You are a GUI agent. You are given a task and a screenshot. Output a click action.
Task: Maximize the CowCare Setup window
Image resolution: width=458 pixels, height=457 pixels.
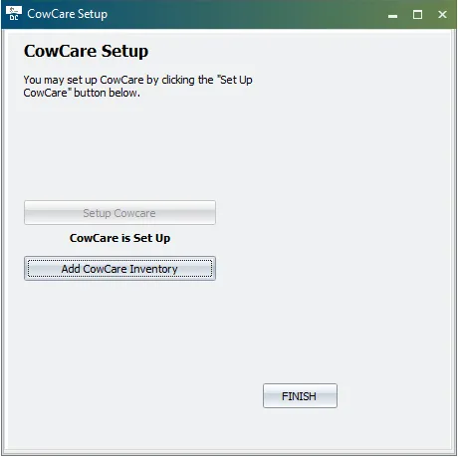click(x=417, y=15)
